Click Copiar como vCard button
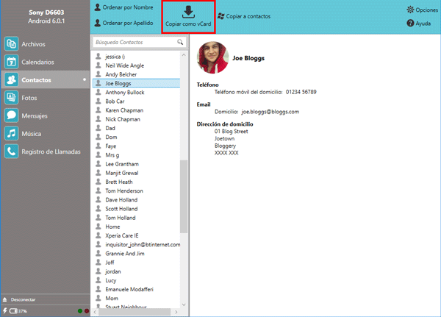The height and width of the screenshot is (317, 441). [188, 17]
